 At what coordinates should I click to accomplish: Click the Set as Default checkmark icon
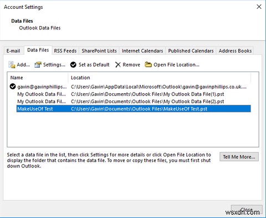point(73,65)
